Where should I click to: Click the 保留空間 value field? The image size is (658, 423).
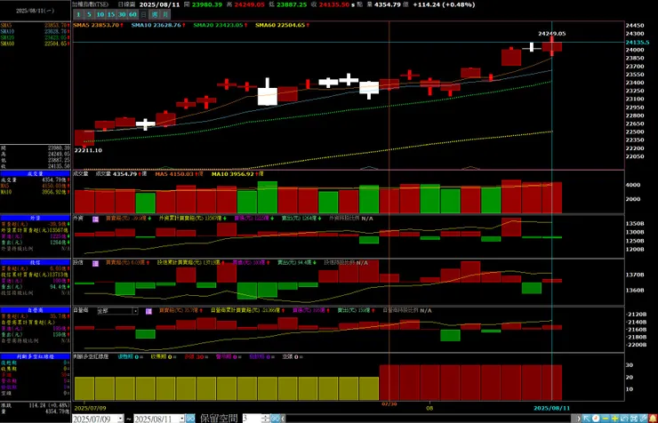click(251, 419)
